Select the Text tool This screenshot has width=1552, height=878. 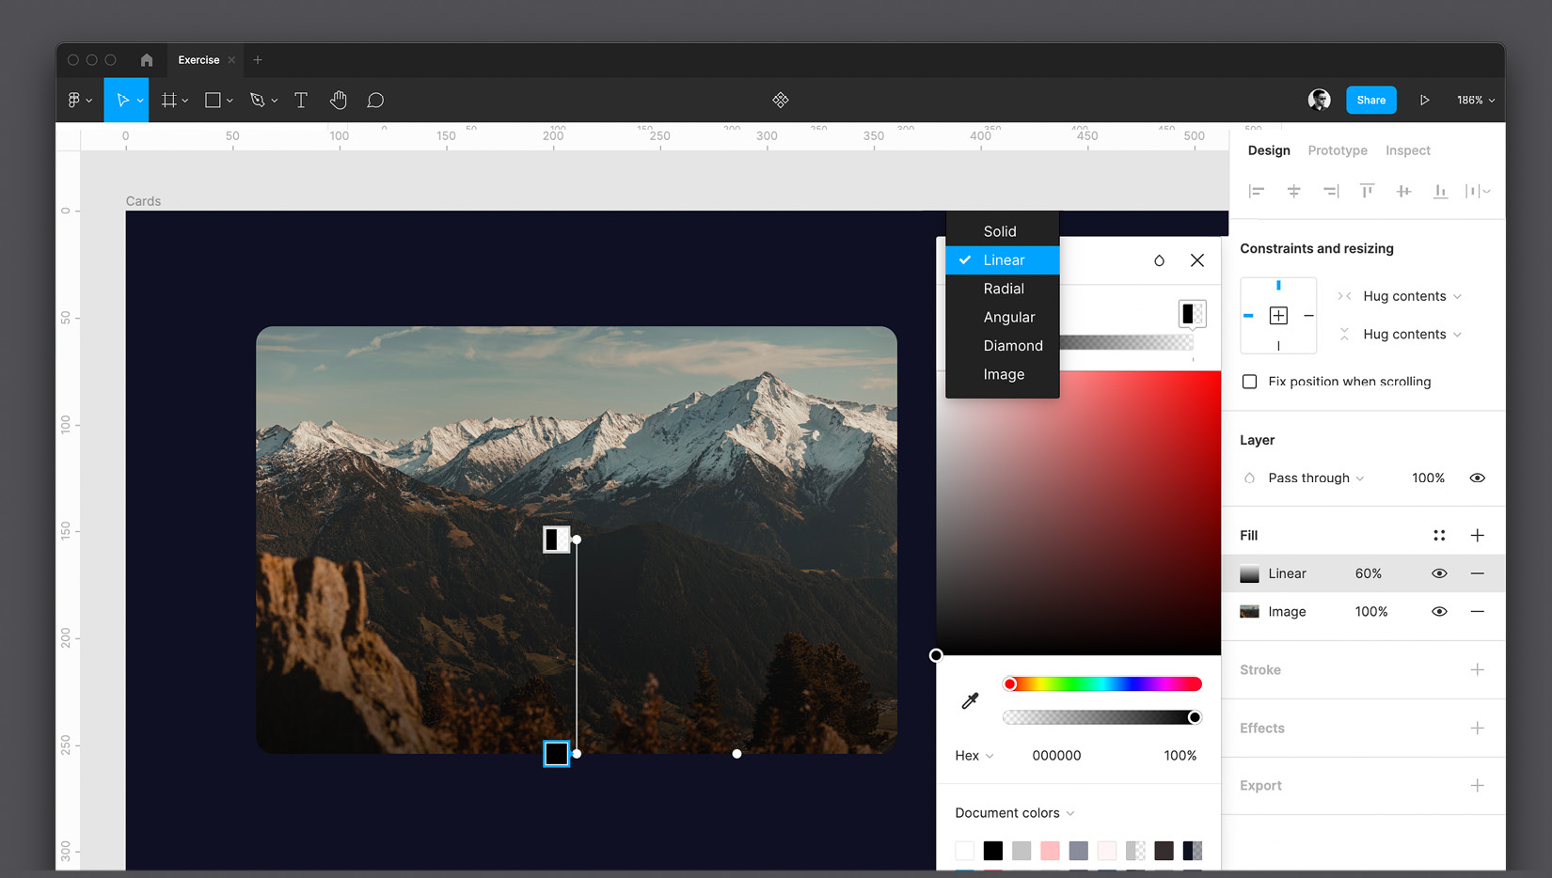(x=301, y=100)
